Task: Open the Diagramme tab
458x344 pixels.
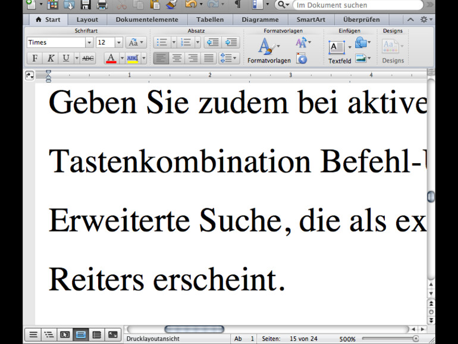Action: coord(260,20)
